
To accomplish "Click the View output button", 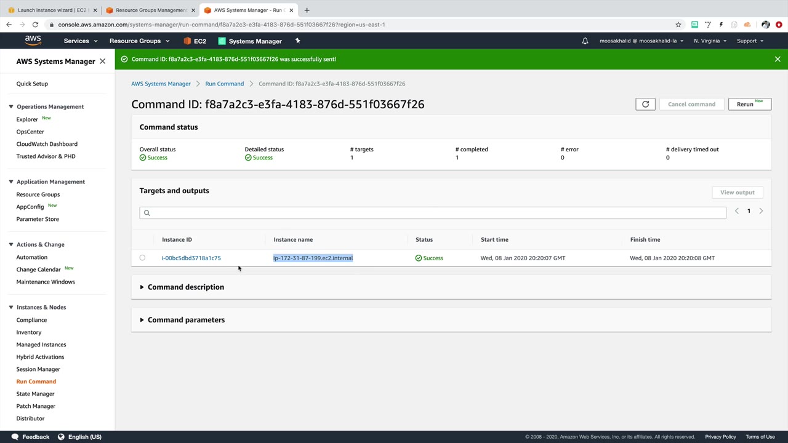I will tap(737, 193).
